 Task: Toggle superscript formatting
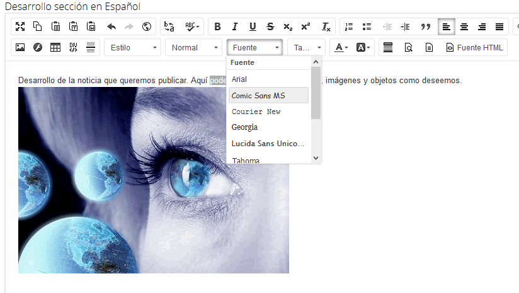coord(306,26)
